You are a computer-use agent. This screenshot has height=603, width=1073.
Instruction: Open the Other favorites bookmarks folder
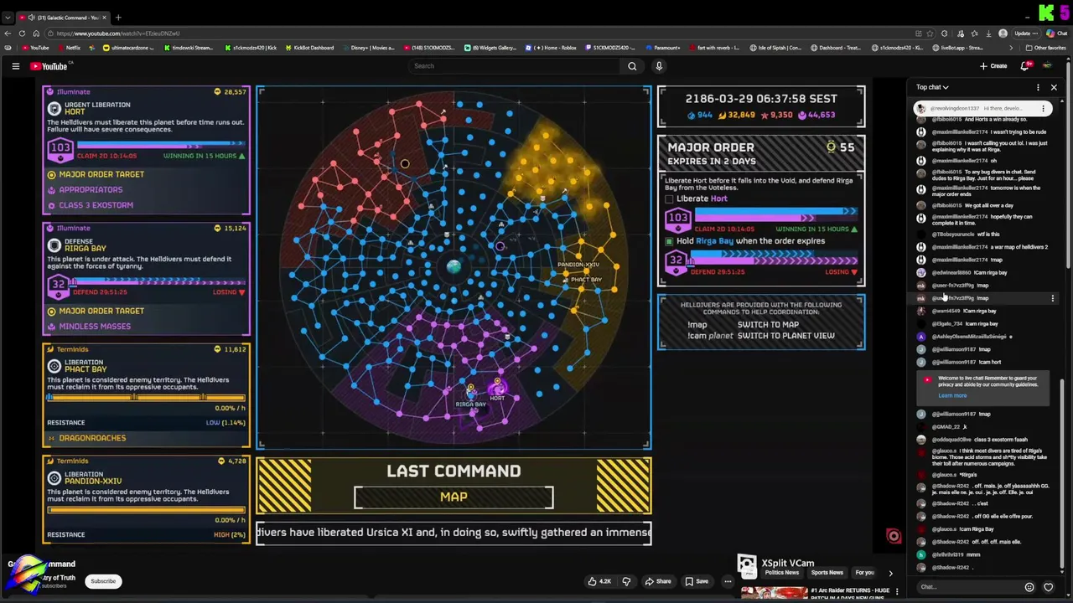pyautogui.click(x=1045, y=48)
